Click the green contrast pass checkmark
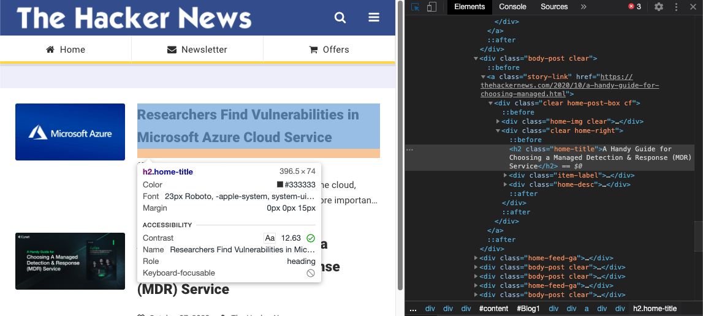Screen dimensions: 703x316 point(311,238)
